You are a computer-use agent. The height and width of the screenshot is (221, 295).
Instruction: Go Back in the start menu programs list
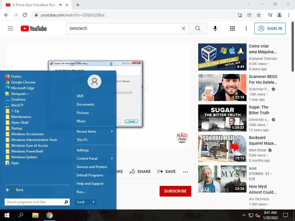15,190
